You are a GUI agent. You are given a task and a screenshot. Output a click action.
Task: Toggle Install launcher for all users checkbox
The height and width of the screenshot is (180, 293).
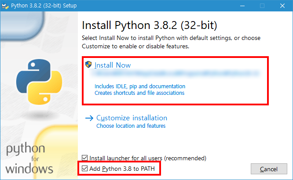point(84,158)
